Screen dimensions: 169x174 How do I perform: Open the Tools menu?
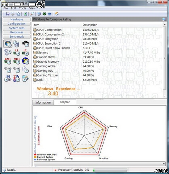click(x=22, y=8)
